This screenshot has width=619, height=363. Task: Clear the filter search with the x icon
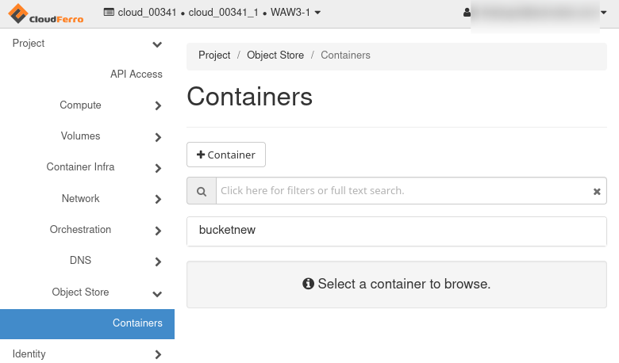[597, 191]
